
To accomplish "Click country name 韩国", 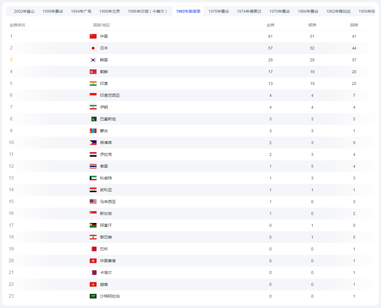I will [104, 60].
